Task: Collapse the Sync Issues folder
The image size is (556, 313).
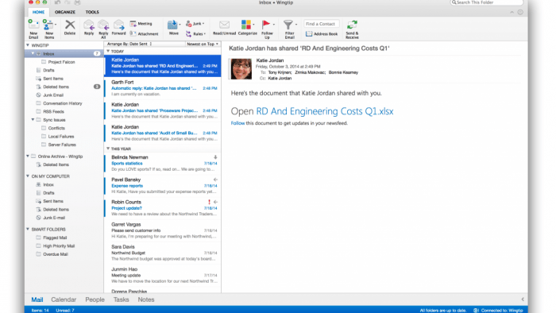Action: click(x=33, y=120)
